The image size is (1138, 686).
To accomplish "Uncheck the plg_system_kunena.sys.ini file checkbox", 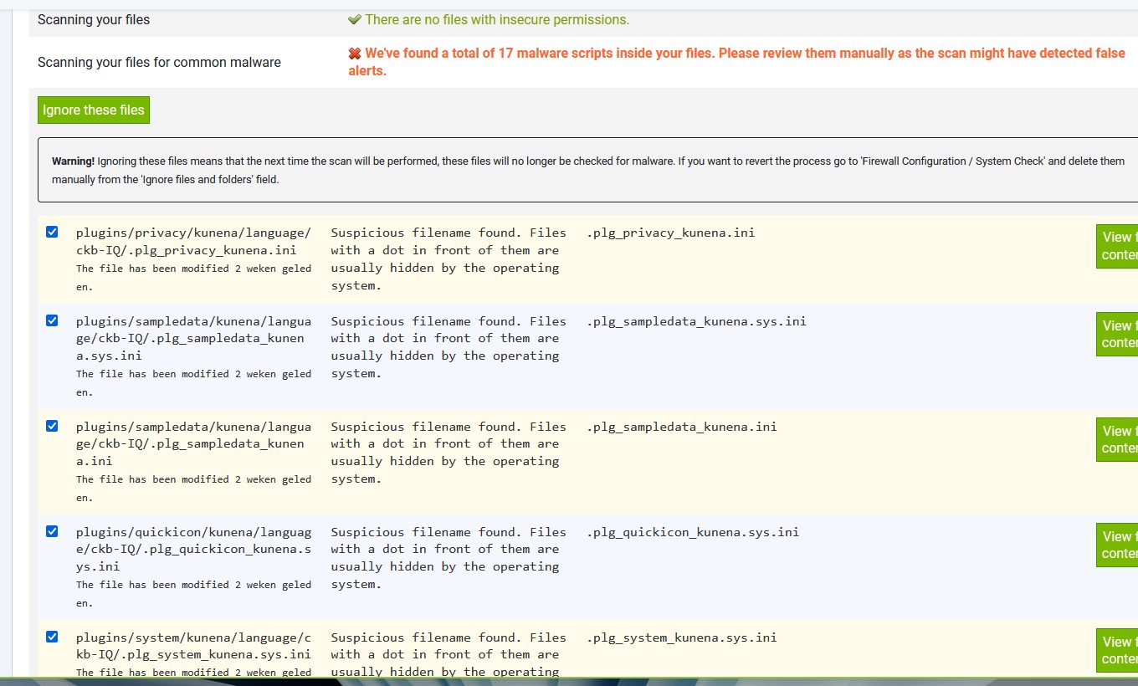I will tap(52, 637).
